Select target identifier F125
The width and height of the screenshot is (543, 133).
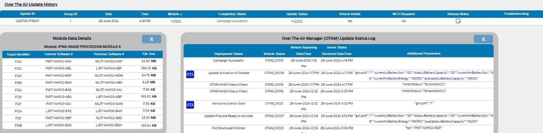pyautogui.click(x=18, y=97)
